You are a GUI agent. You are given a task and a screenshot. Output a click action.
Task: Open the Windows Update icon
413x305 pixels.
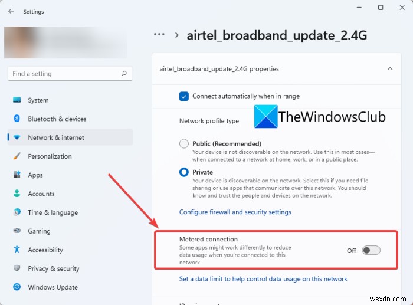coord(17,287)
